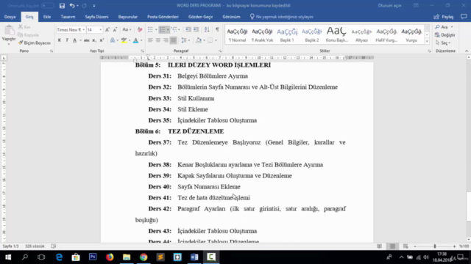Open the font size dropdown showing 14
Viewport: 471px width, 264px height.
point(100,29)
